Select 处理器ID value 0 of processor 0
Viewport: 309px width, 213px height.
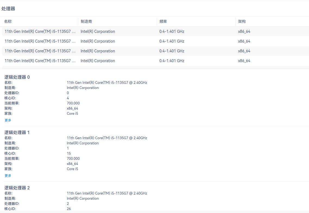pyautogui.click(x=68, y=93)
